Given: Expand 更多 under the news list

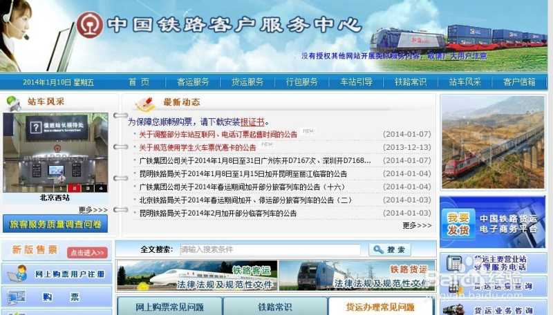Looking at the screenshot, I should (417, 225).
